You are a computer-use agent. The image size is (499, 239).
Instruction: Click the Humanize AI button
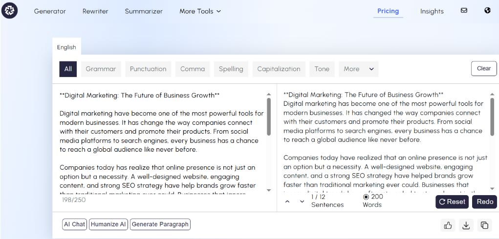click(x=108, y=224)
